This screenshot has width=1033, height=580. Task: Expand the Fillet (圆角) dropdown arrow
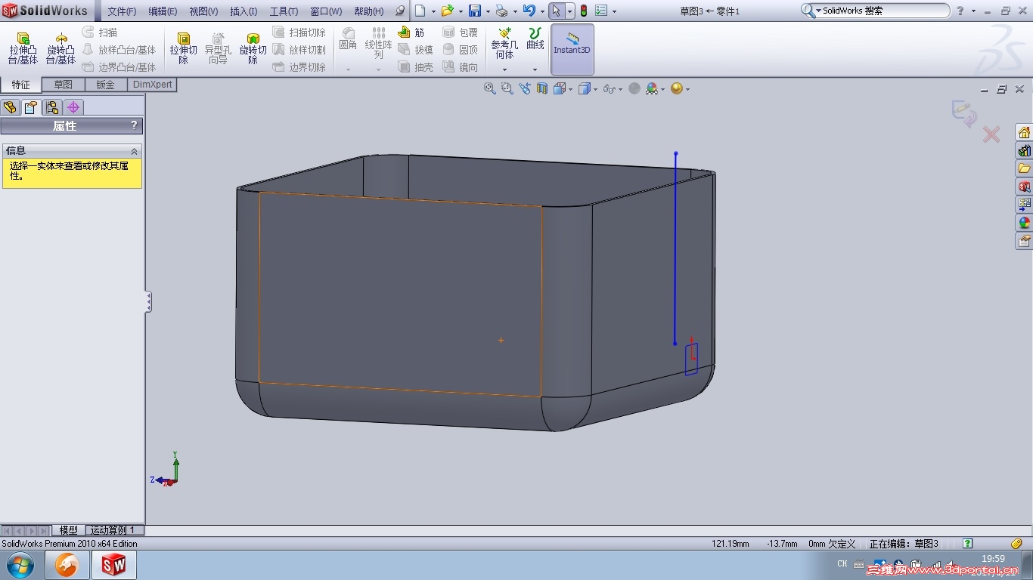point(348,69)
